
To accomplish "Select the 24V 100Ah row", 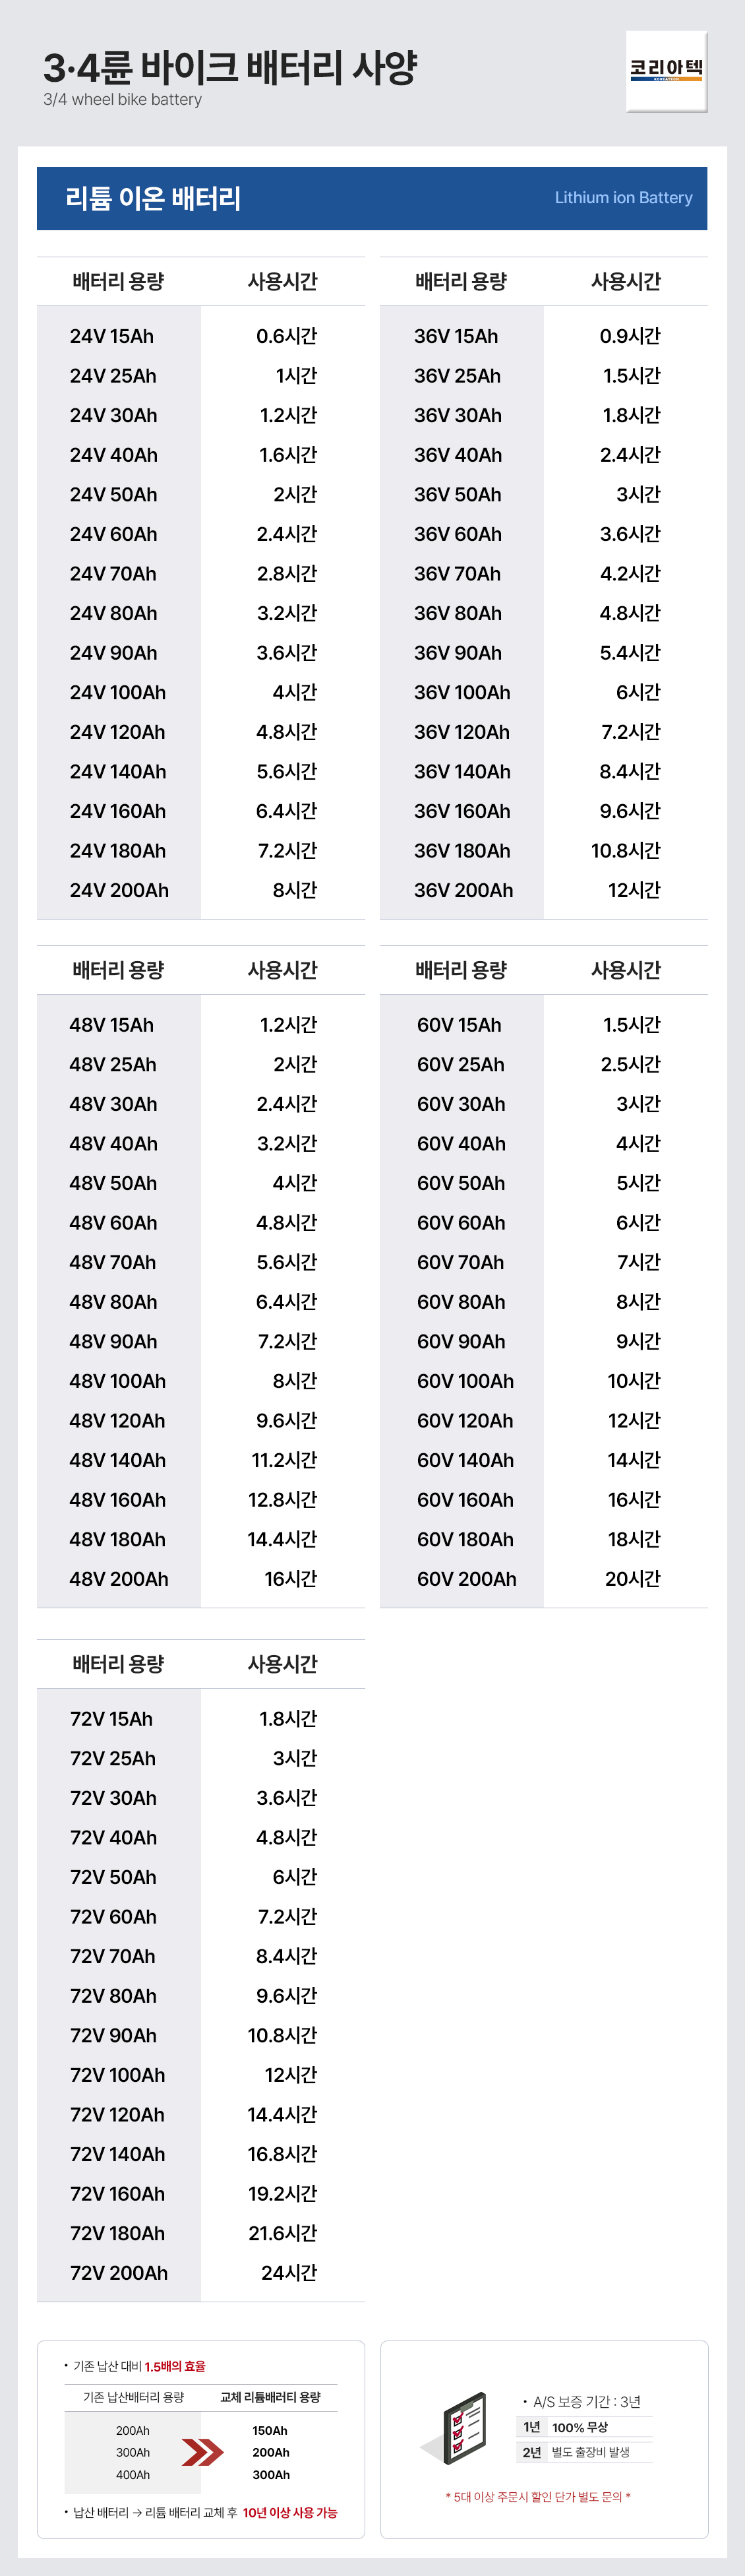I will pyautogui.click(x=118, y=692).
